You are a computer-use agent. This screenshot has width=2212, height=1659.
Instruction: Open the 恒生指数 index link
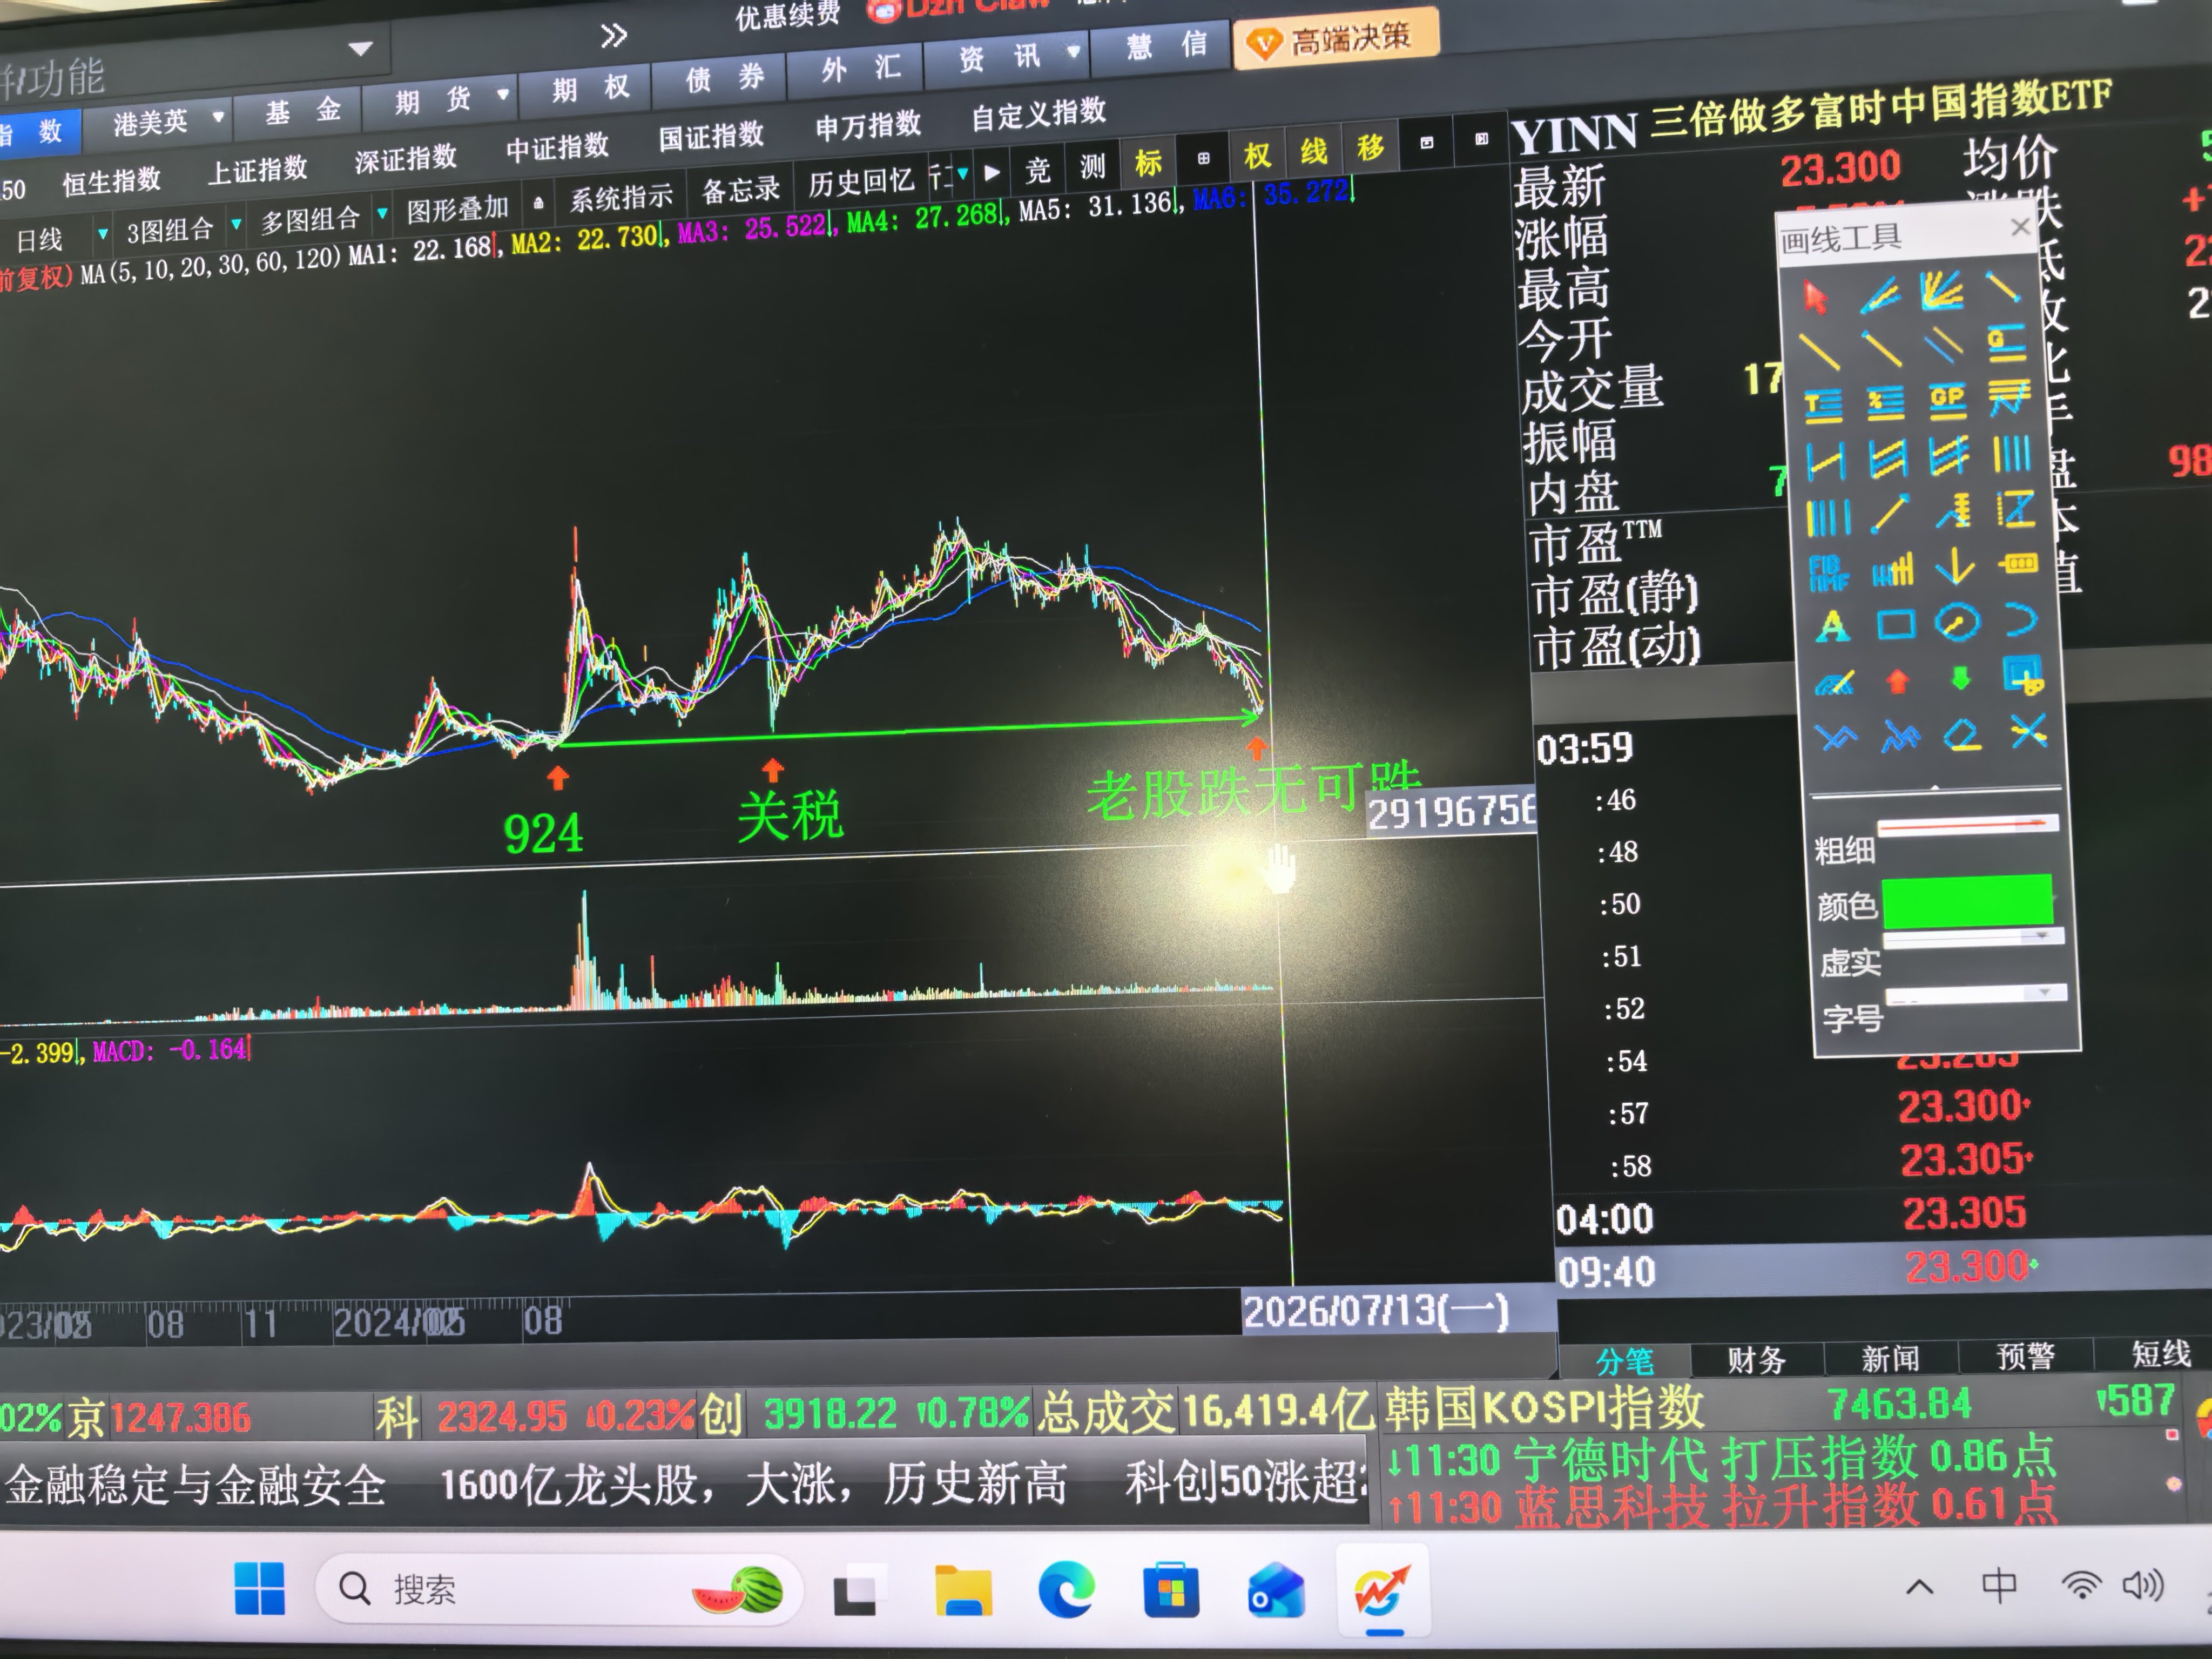(x=111, y=181)
